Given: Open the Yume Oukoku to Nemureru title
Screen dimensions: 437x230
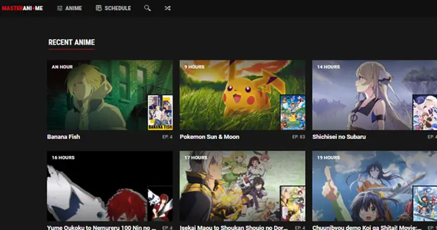Looking at the screenshot, I should click(101, 228).
